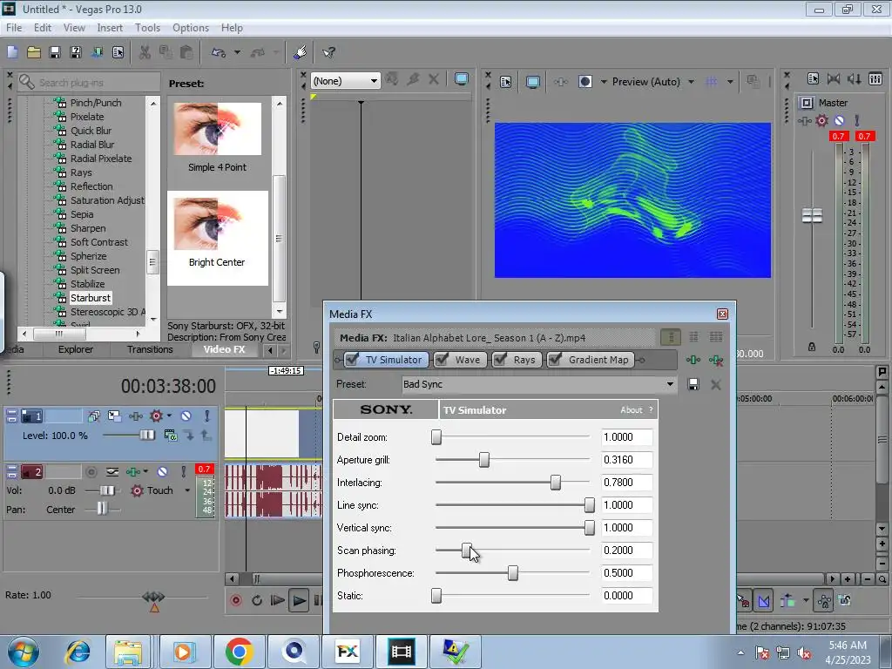Image resolution: width=892 pixels, height=669 pixels.
Task: Arm audio track 2 for recording
Action: click(x=91, y=471)
